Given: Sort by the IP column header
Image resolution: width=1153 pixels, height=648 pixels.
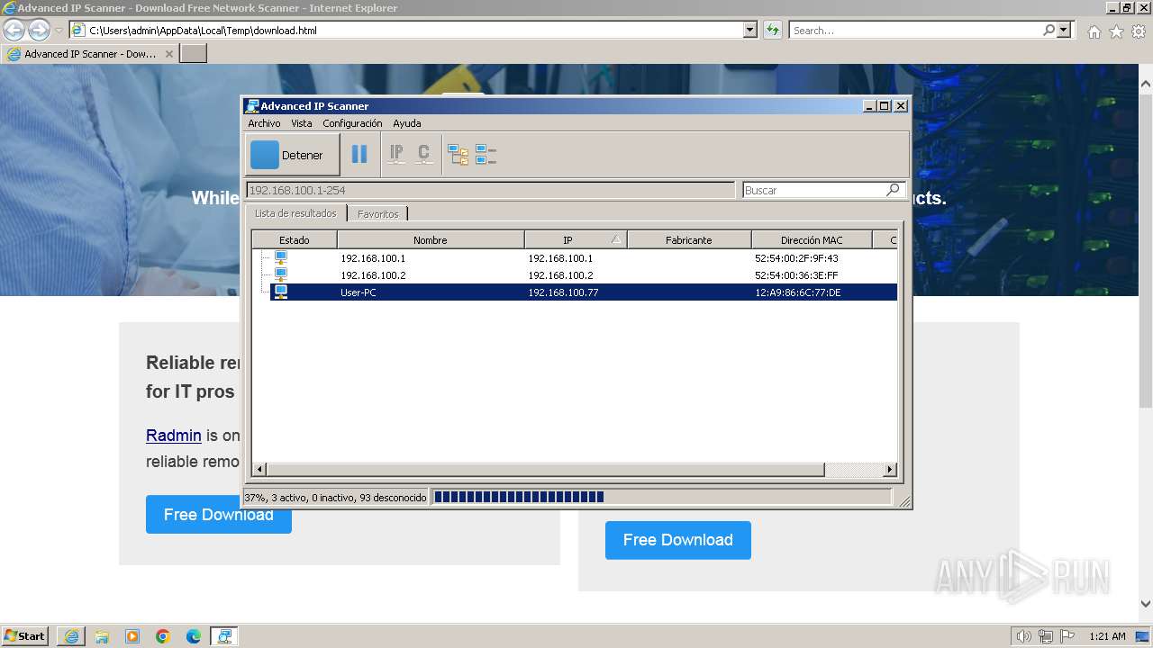Looking at the screenshot, I should coord(576,240).
